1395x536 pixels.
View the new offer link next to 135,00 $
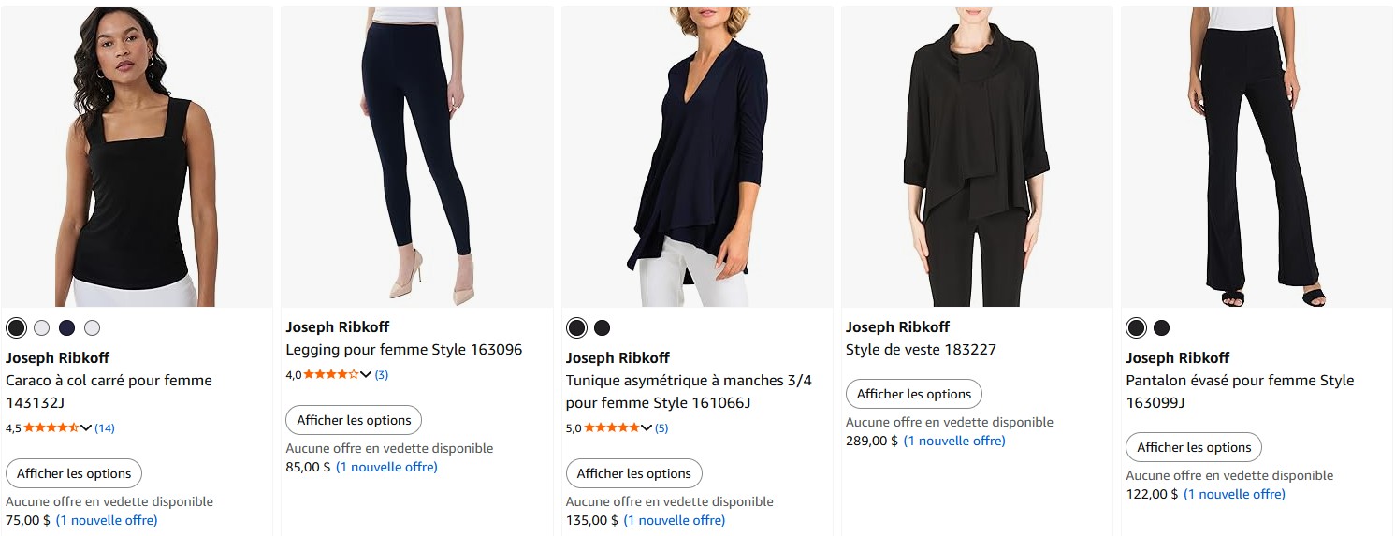675,520
